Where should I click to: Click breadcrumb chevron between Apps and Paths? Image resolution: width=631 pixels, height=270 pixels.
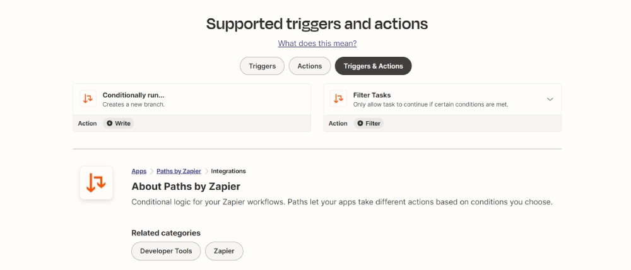[x=151, y=171]
